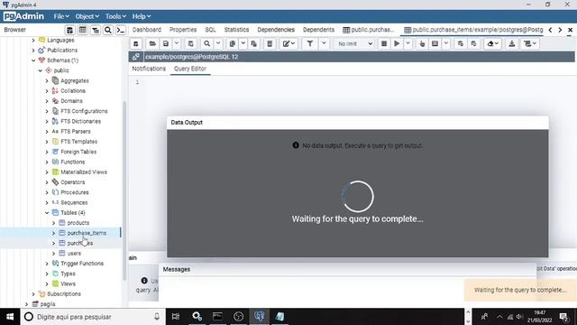Viewport: 577px width, 325px height.
Task: Expand the Sequences tree node
Action: click(47, 202)
